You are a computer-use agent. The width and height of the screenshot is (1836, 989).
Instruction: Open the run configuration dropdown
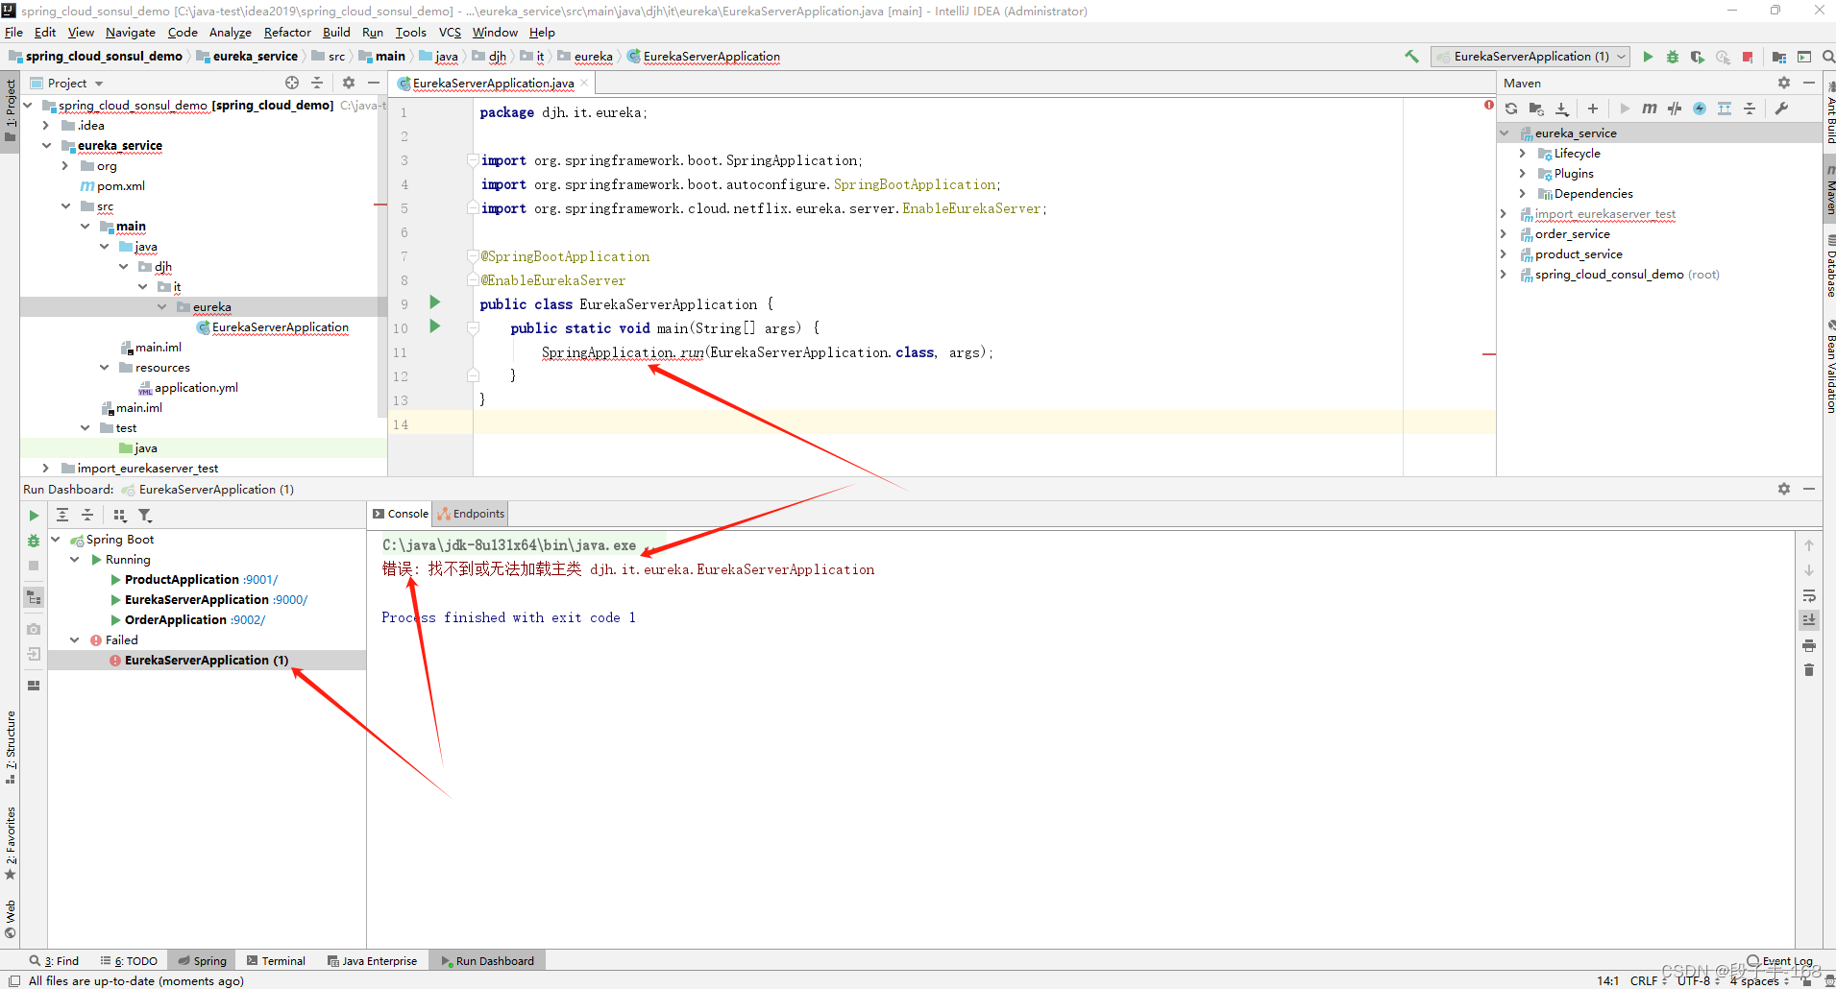[1622, 56]
